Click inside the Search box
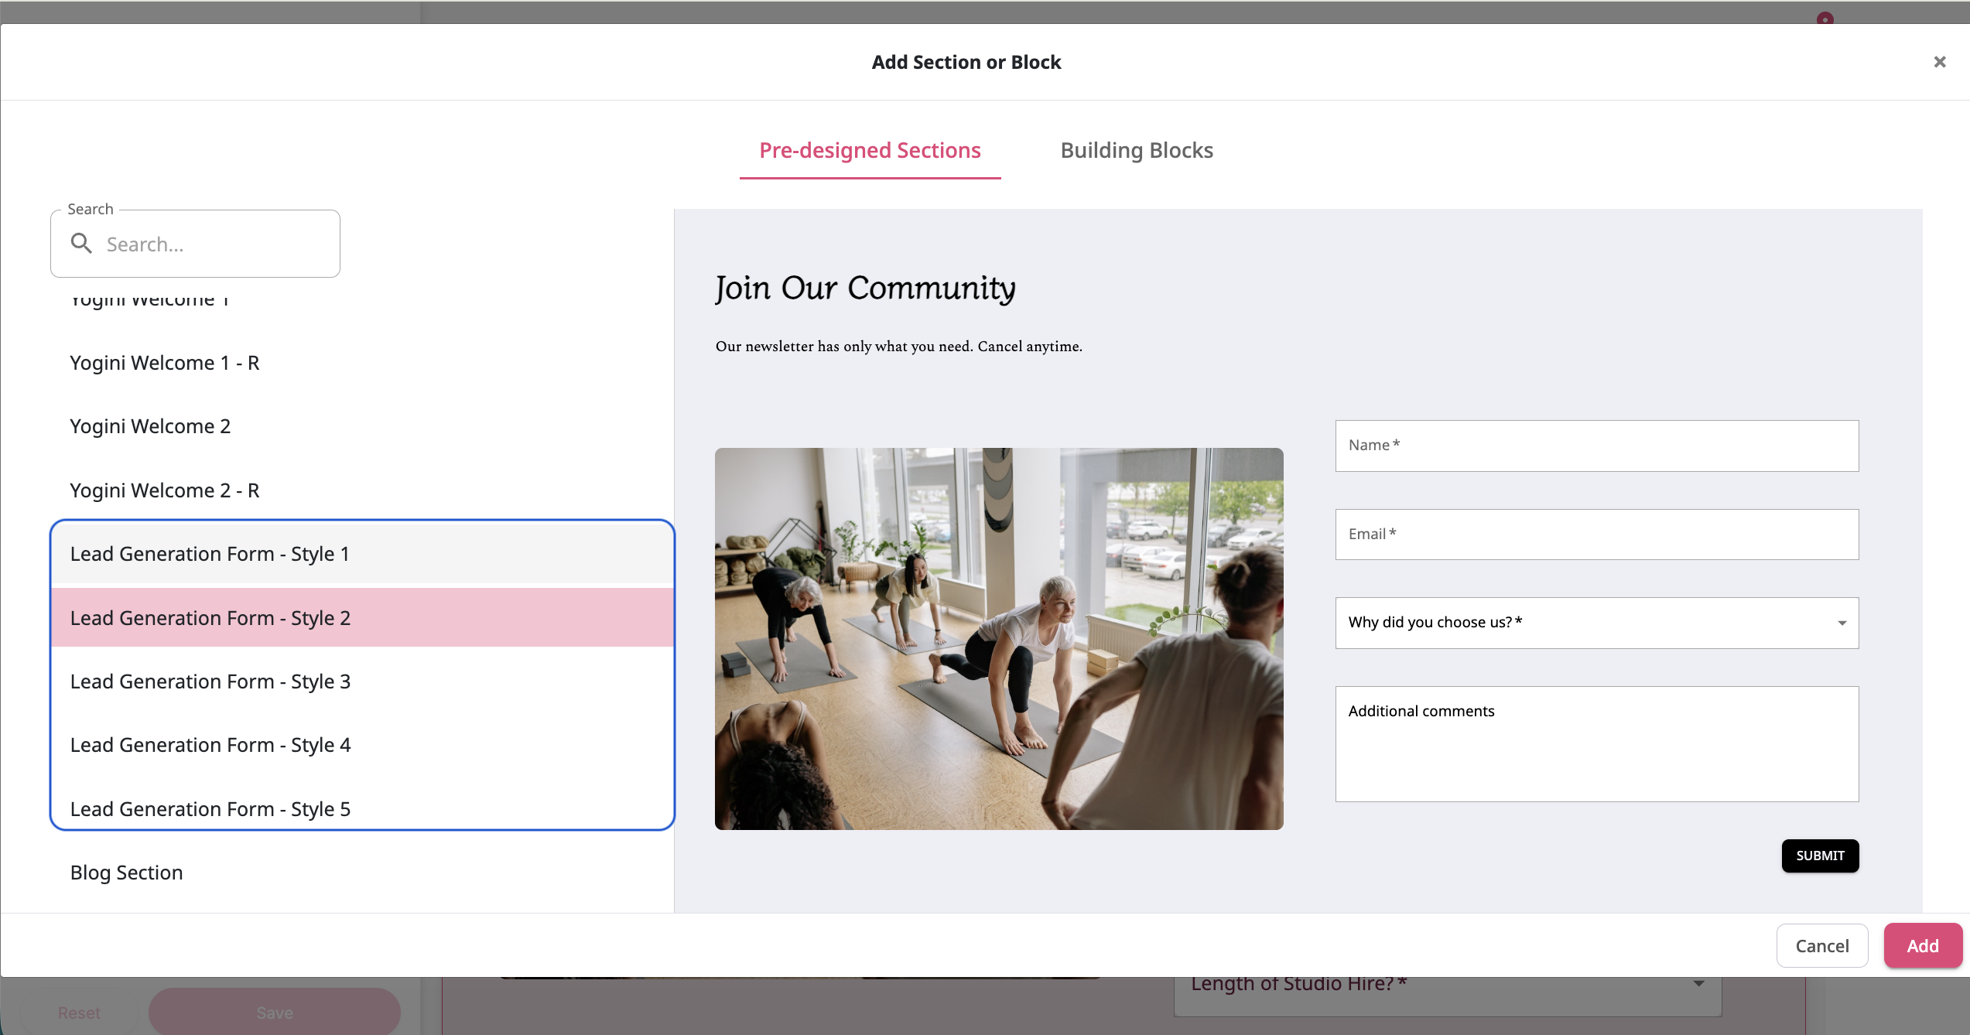Screen dimensions: 1970x1035 tap(209, 243)
